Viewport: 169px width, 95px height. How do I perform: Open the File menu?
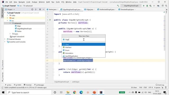point(7,2)
